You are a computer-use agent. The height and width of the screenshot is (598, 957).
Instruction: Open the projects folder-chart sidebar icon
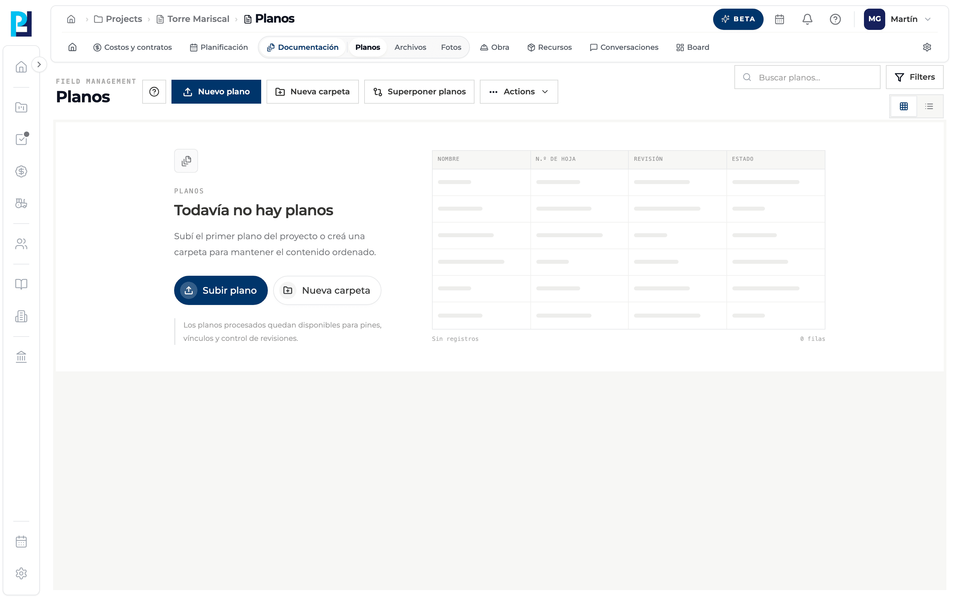[x=21, y=107]
